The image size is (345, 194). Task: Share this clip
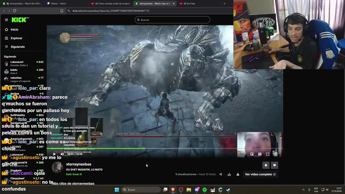coord(220,174)
